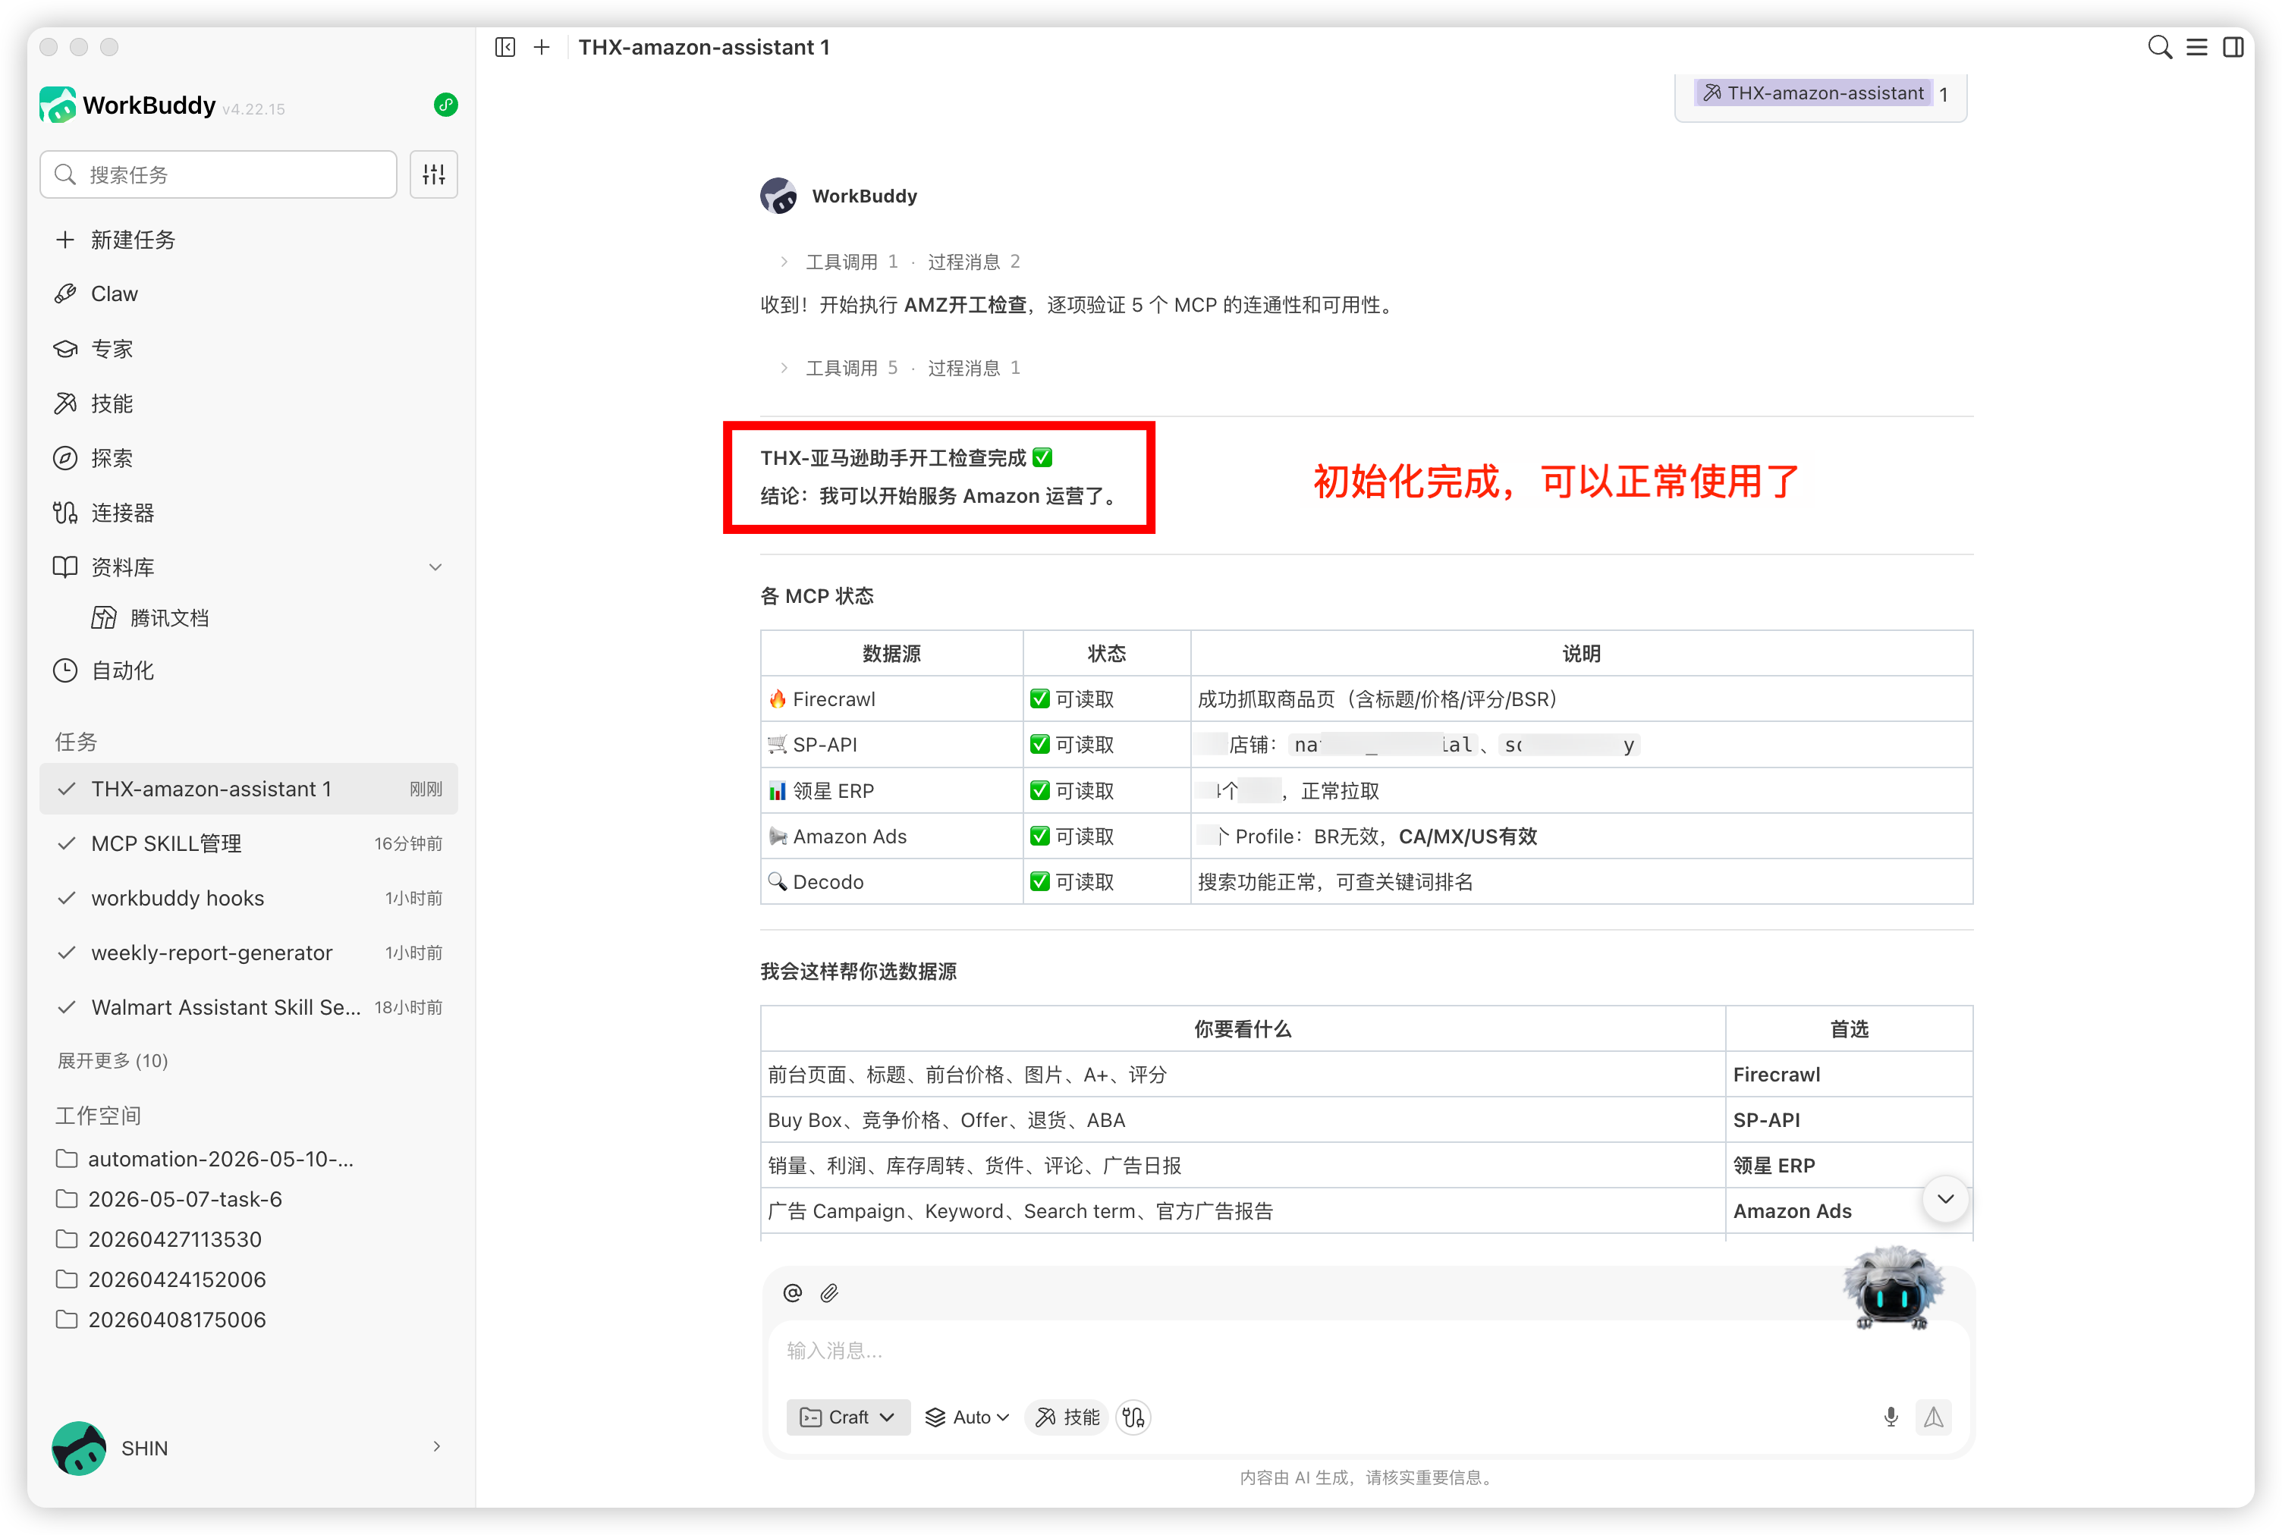Expand 工具调用 1 过程消息 2 details
The width and height of the screenshot is (2282, 1535).
tap(900, 262)
